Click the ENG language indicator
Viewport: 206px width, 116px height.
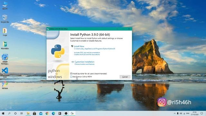point(188,113)
